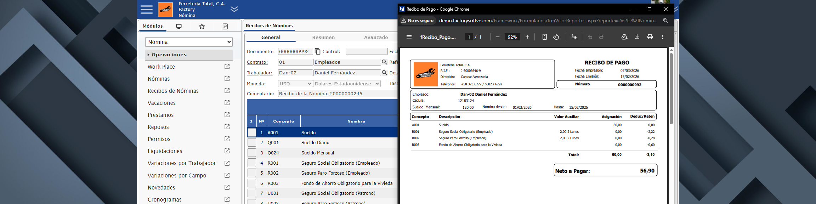The image size is (816, 204).
Task: Print the Recibo de Pago document
Action: 650,37
